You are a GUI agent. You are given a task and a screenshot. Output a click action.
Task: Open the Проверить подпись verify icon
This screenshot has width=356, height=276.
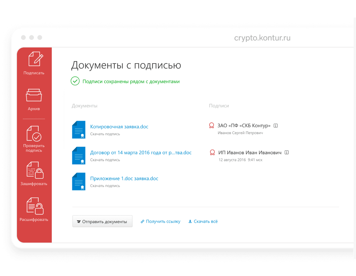[34, 133]
